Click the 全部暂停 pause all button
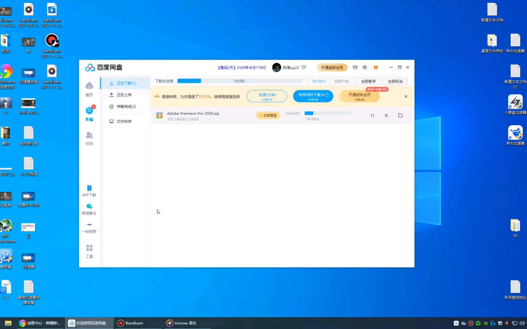The image size is (527, 329). [368, 81]
